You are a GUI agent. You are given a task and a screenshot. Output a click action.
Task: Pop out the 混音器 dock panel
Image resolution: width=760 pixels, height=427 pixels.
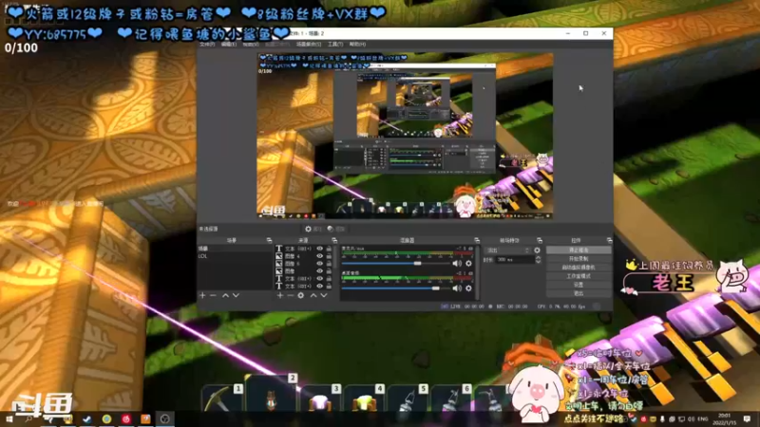point(477,240)
